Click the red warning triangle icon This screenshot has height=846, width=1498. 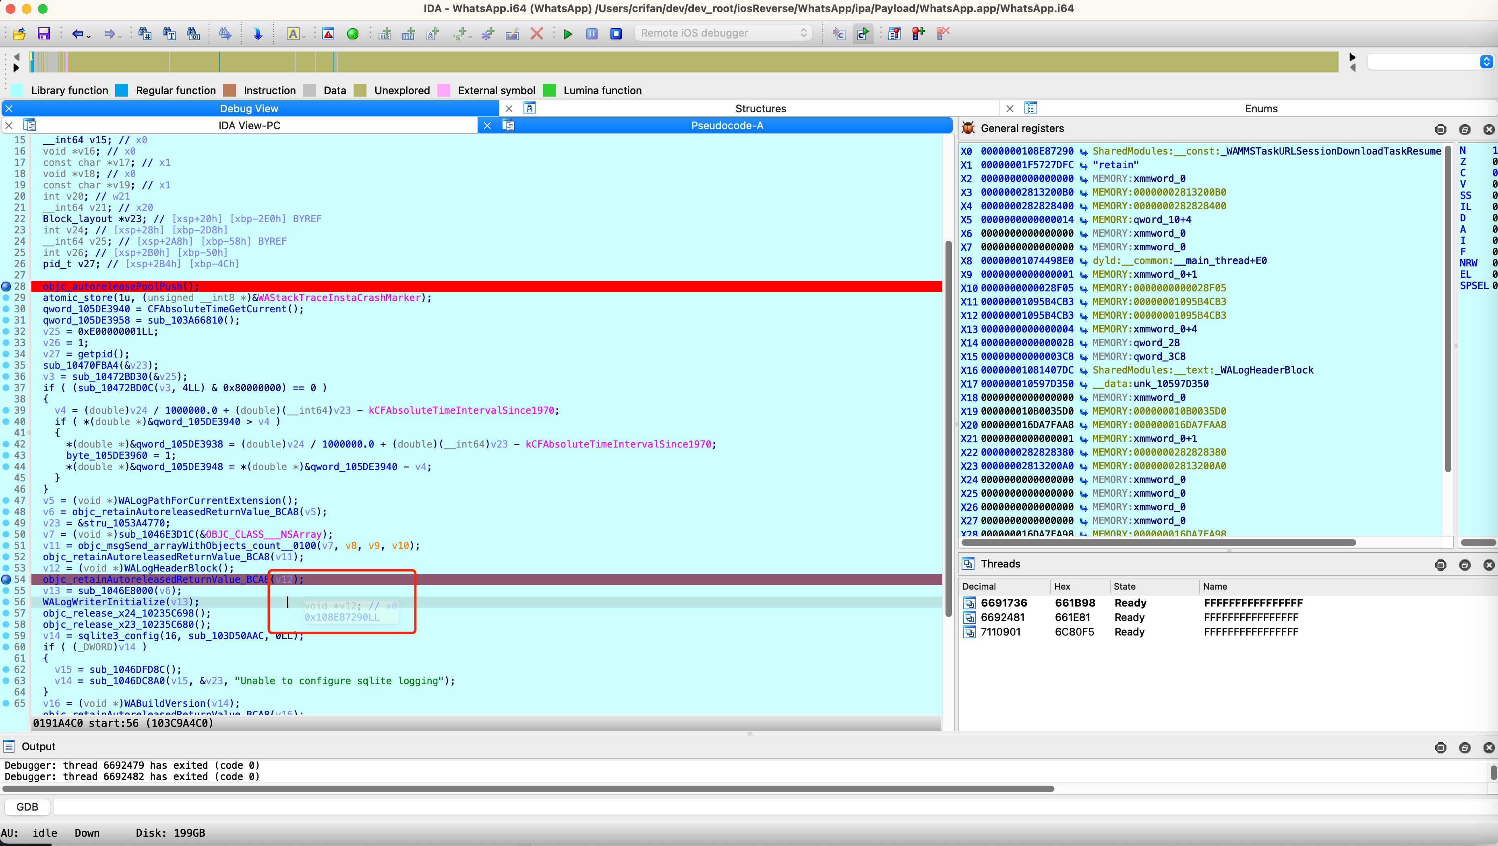(x=328, y=34)
